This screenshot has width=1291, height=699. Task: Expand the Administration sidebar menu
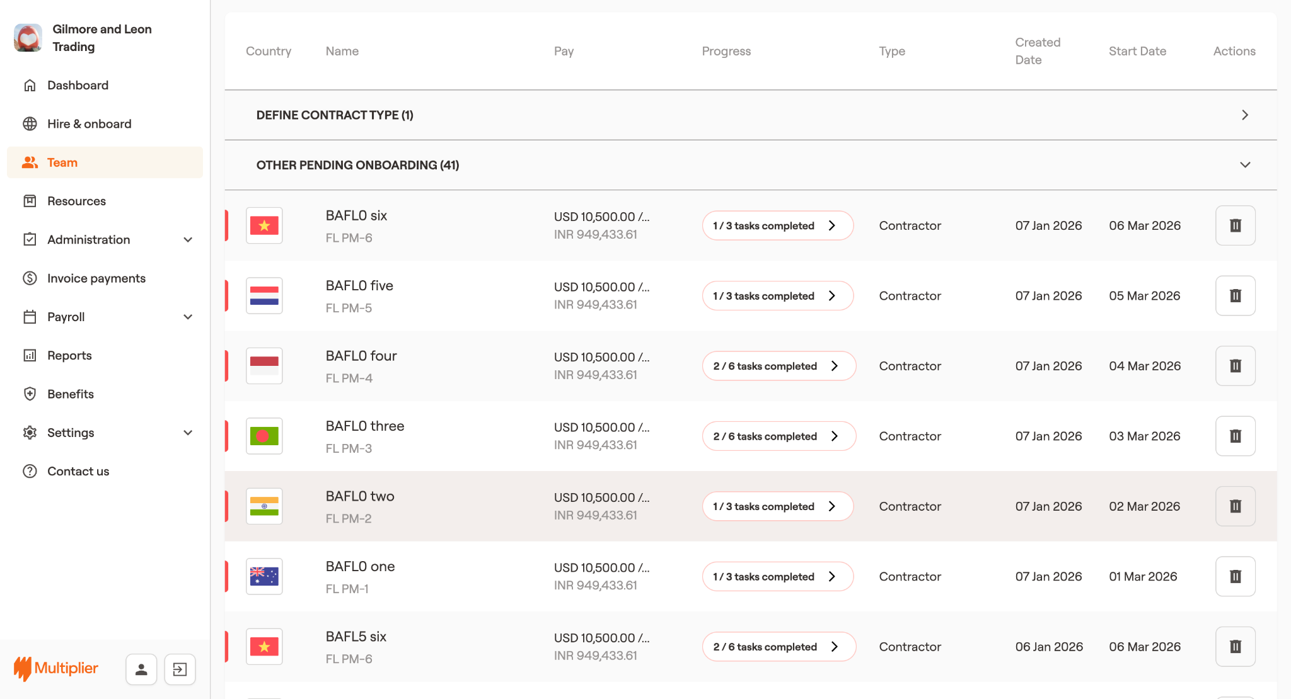[187, 239]
